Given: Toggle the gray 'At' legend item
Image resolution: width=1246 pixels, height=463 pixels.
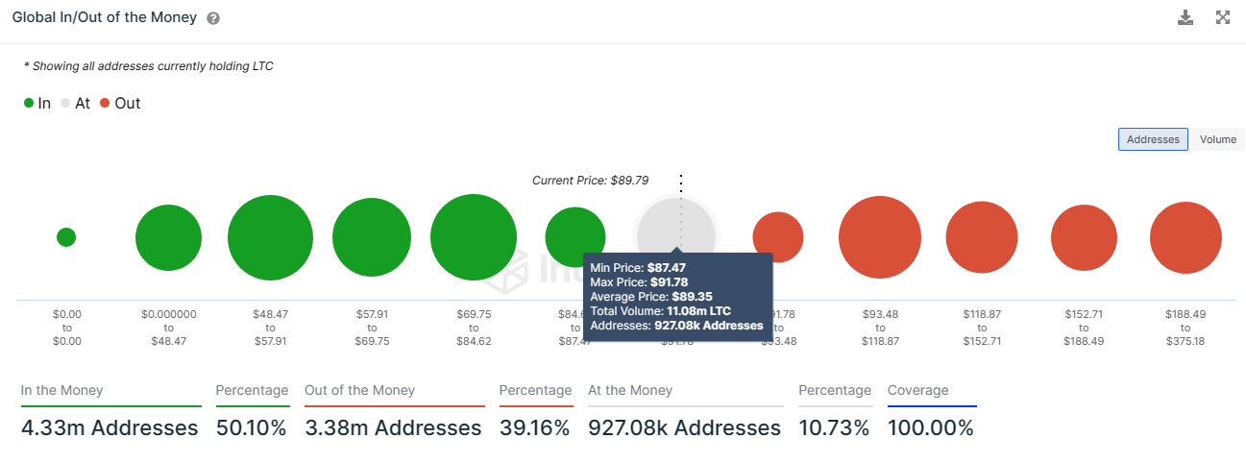Looking at the screenshot, I should coord(75,103).
